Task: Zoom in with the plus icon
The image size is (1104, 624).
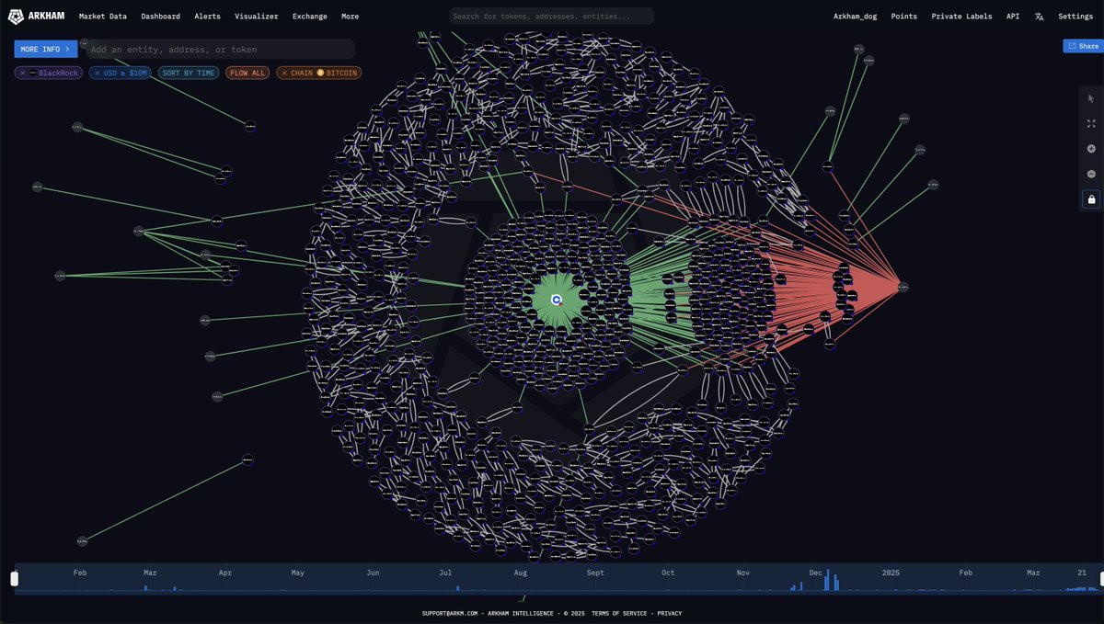Action: (x=1091, y=149)
